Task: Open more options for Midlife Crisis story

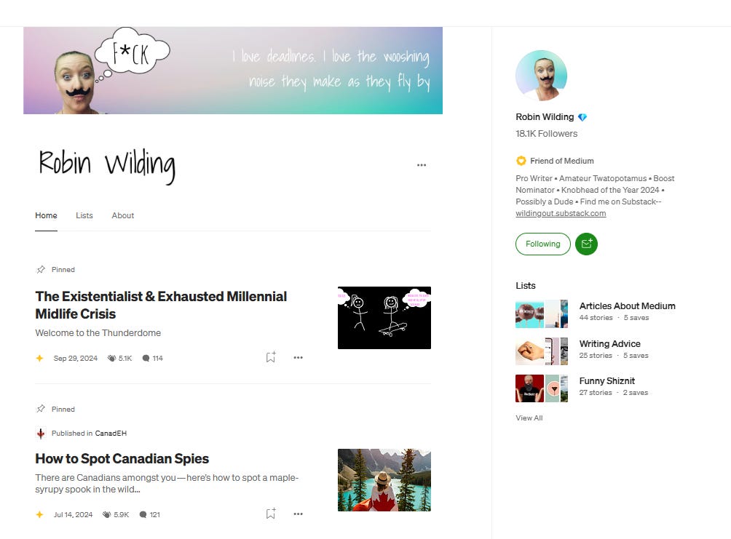Action: 299,358
